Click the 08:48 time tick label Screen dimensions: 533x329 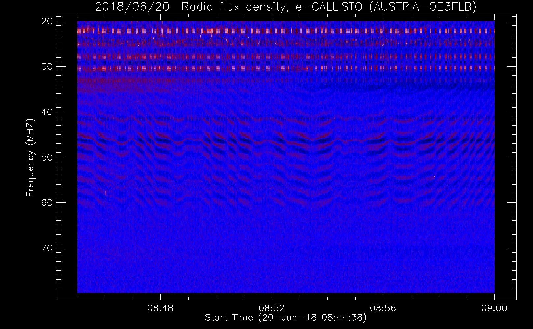[160, 308]
